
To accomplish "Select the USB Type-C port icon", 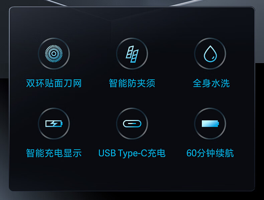I will tap(132, 124).
